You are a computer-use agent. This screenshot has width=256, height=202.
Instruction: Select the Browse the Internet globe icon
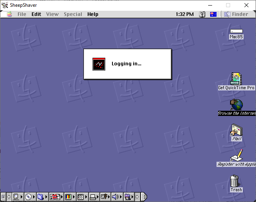coord(236,105)
